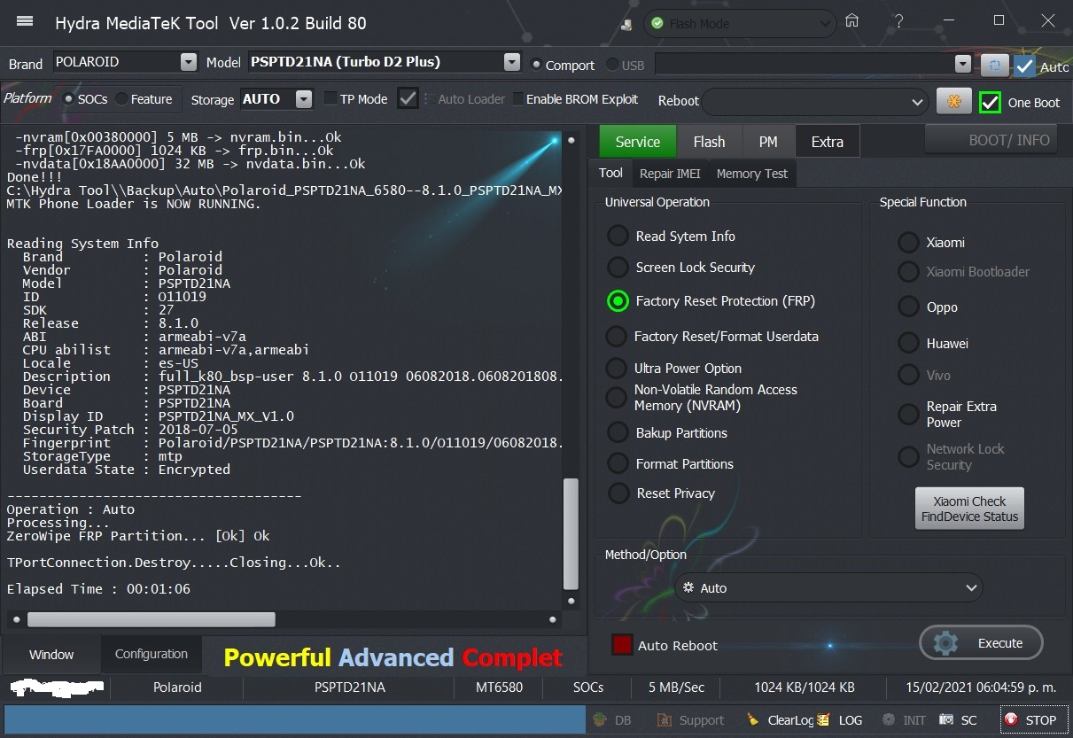Toggle Enable BROM Exploit checkbox
Screen dimensions: 1073x738
pos(517,98)
